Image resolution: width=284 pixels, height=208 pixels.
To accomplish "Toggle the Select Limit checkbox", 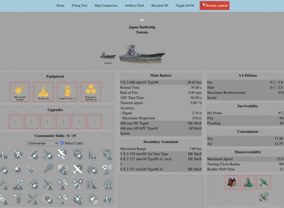I will pyautogui.click(x=62, y=143).
